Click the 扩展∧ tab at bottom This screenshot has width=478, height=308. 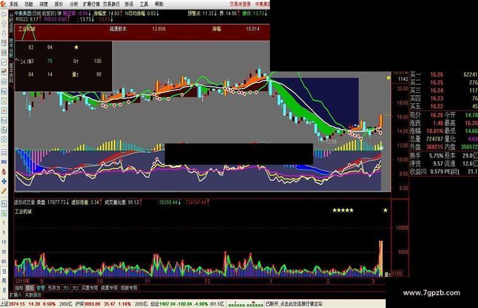click(16, 295)
